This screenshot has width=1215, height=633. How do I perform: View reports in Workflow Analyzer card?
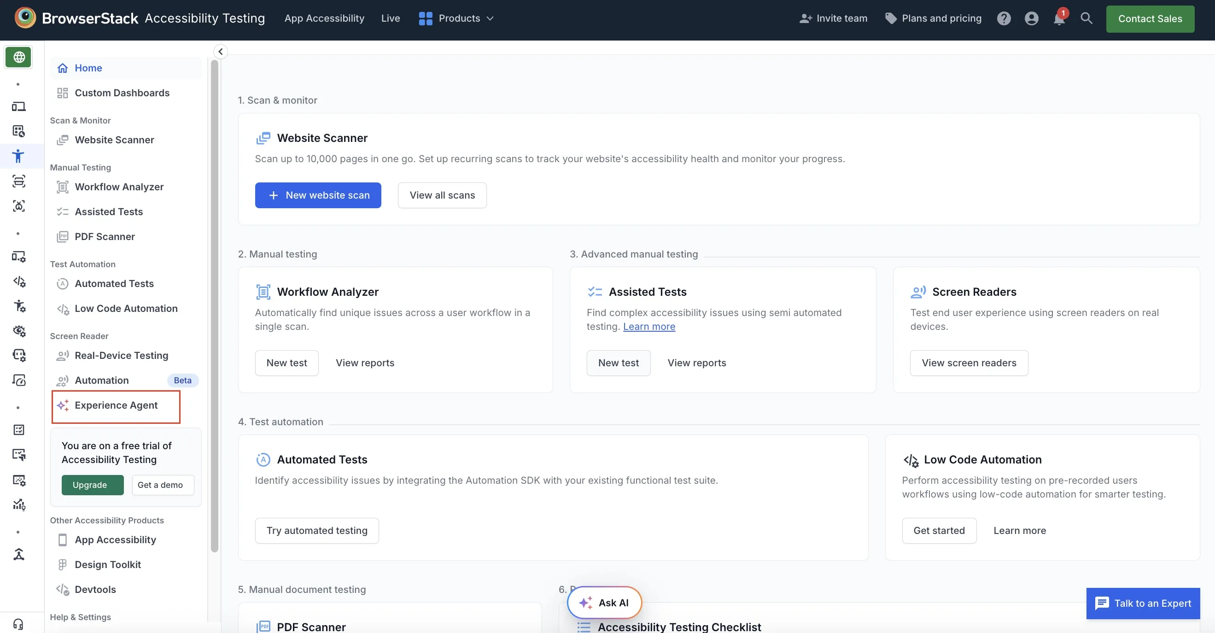[x=365, y=363]
